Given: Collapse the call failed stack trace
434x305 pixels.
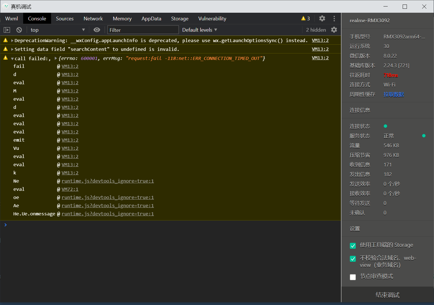Looking at the screenshot, I should 12,59.
